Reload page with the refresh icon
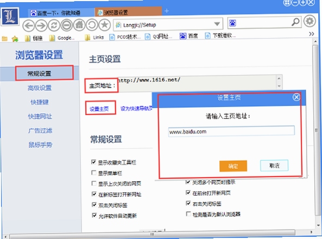Viewport: 322px width, 239px height. coord(54,26)
